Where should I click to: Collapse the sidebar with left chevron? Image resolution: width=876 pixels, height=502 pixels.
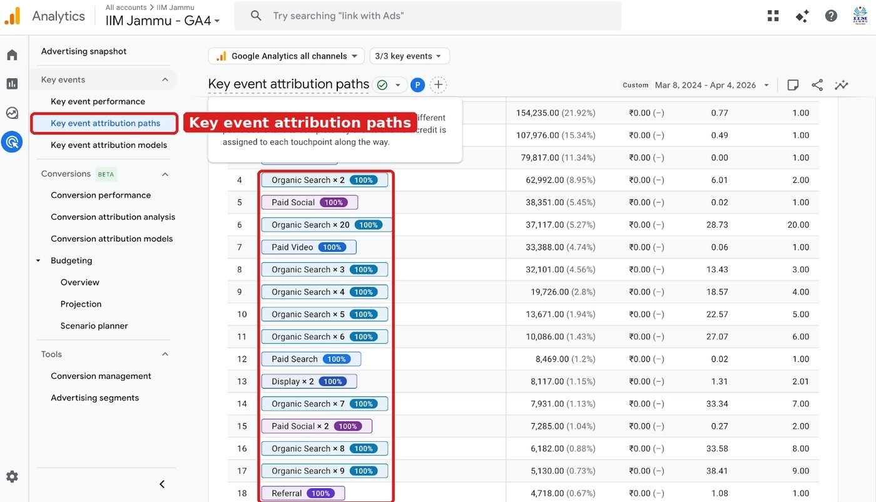pos(162,484)
